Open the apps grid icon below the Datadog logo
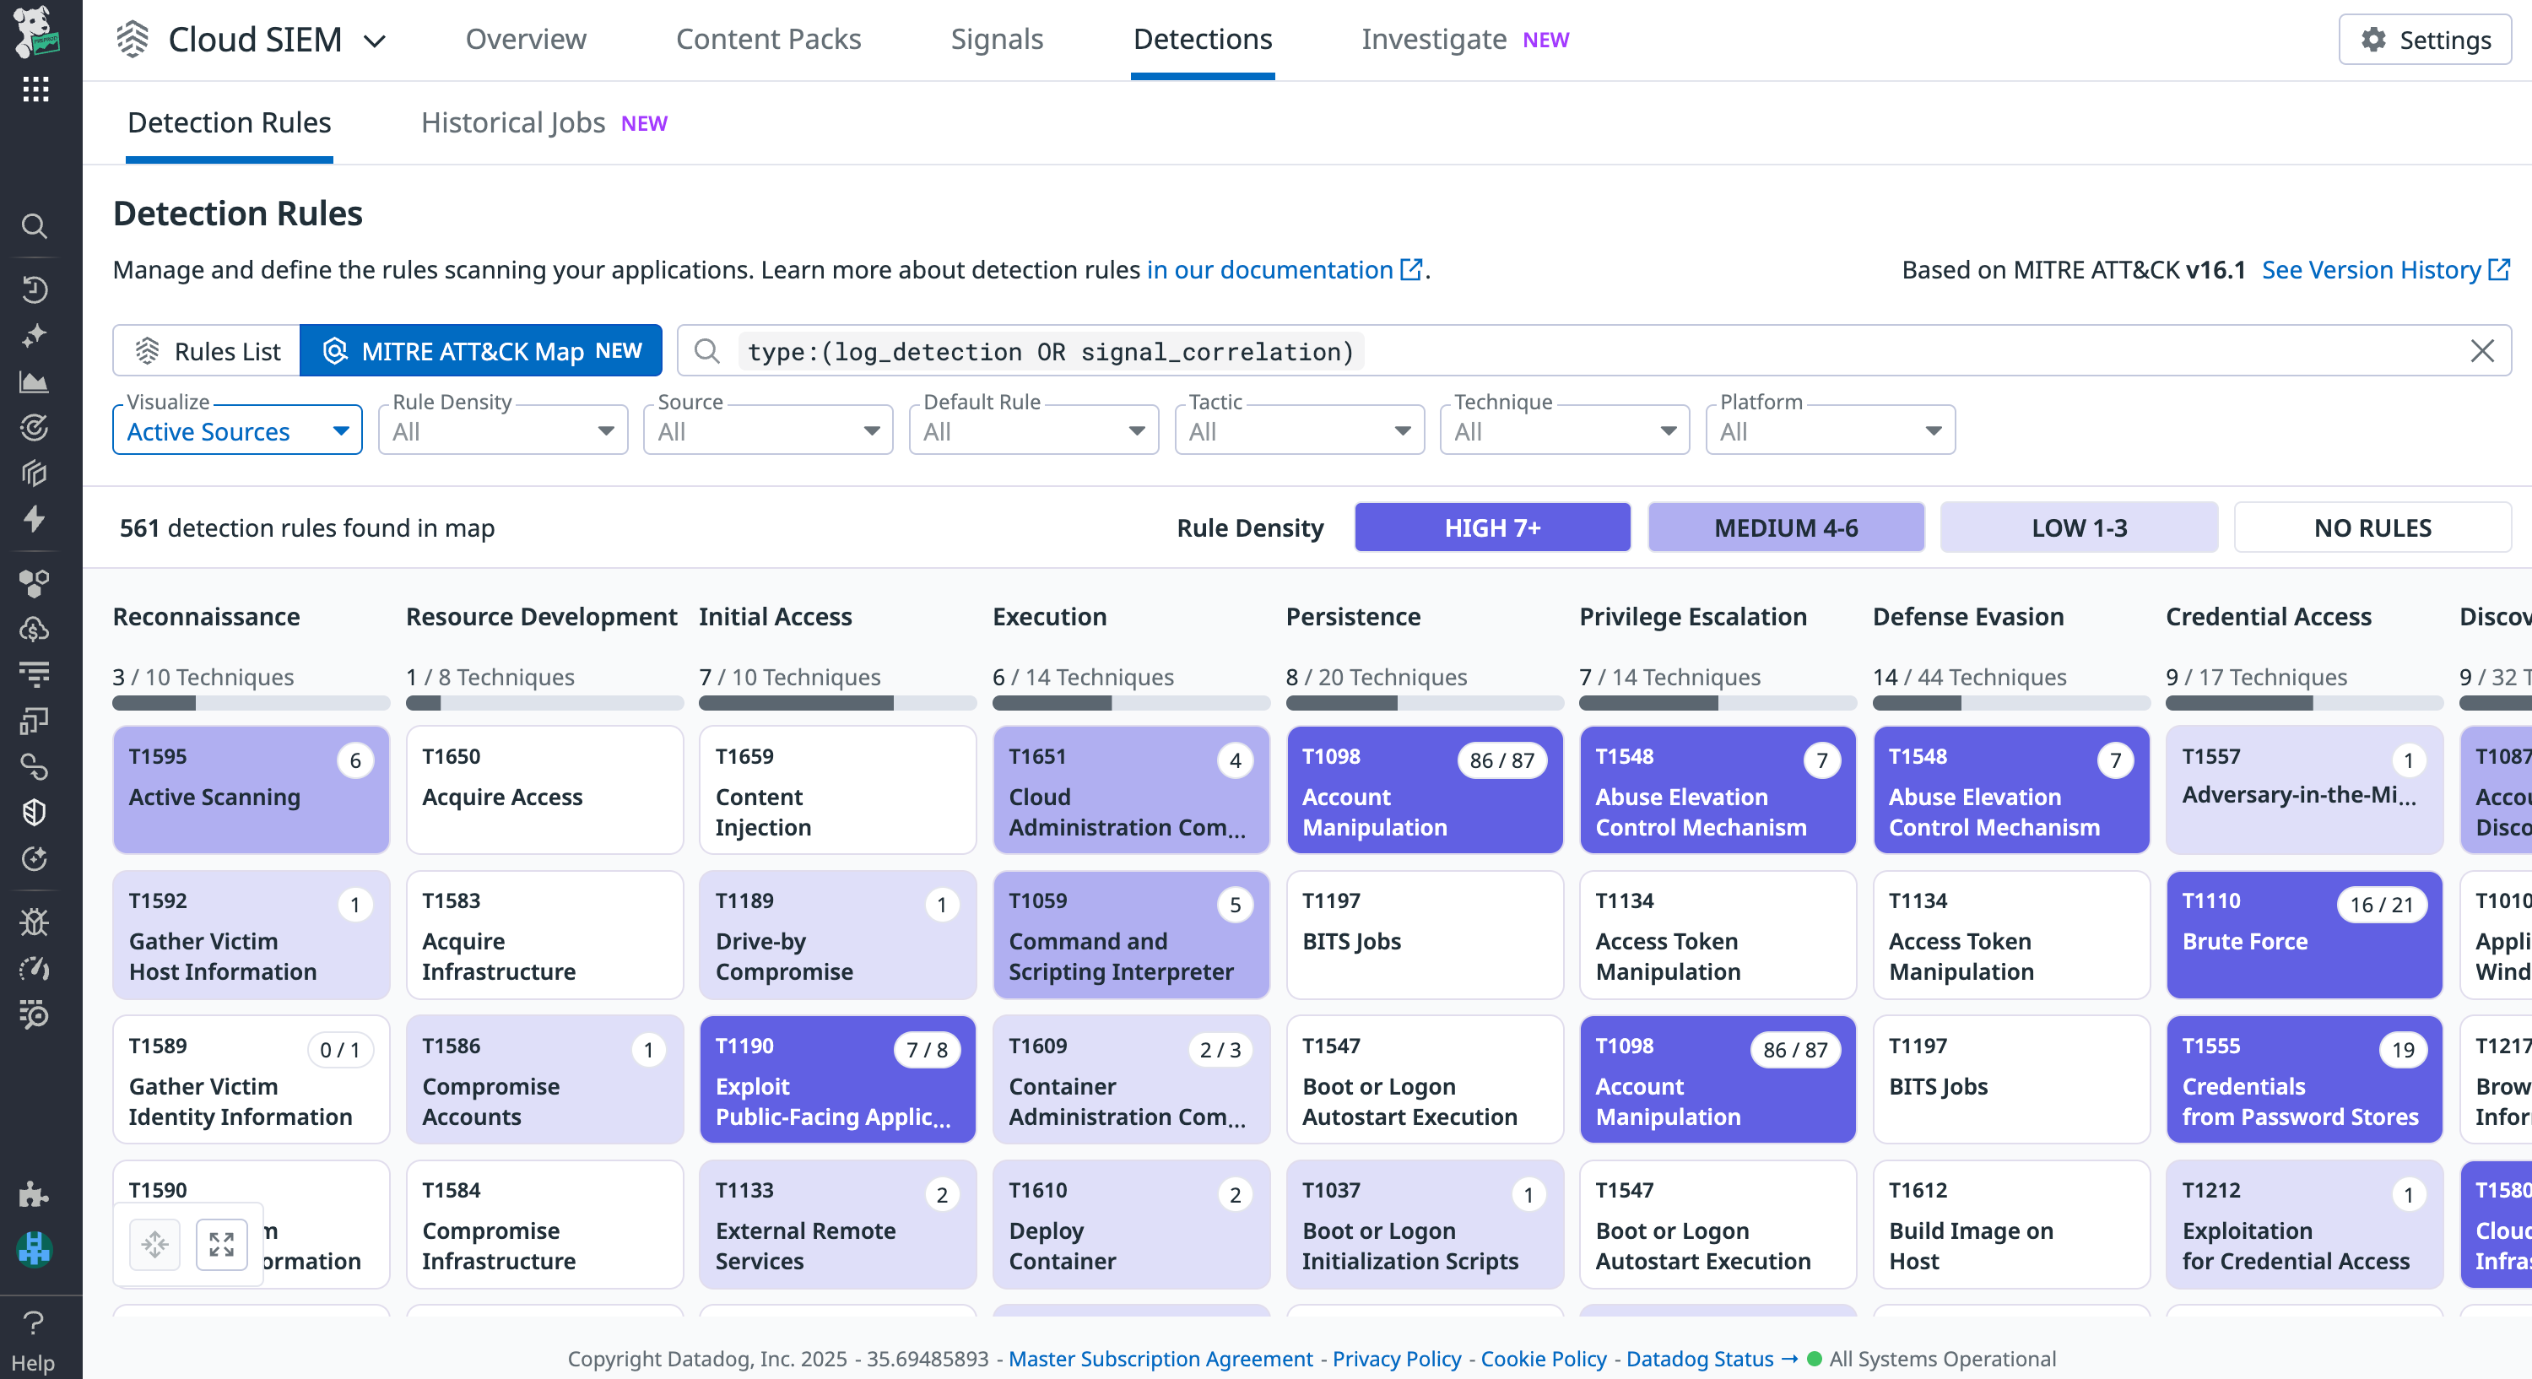Screen dimensions: 2532x1379 click(x=35, y=89)
